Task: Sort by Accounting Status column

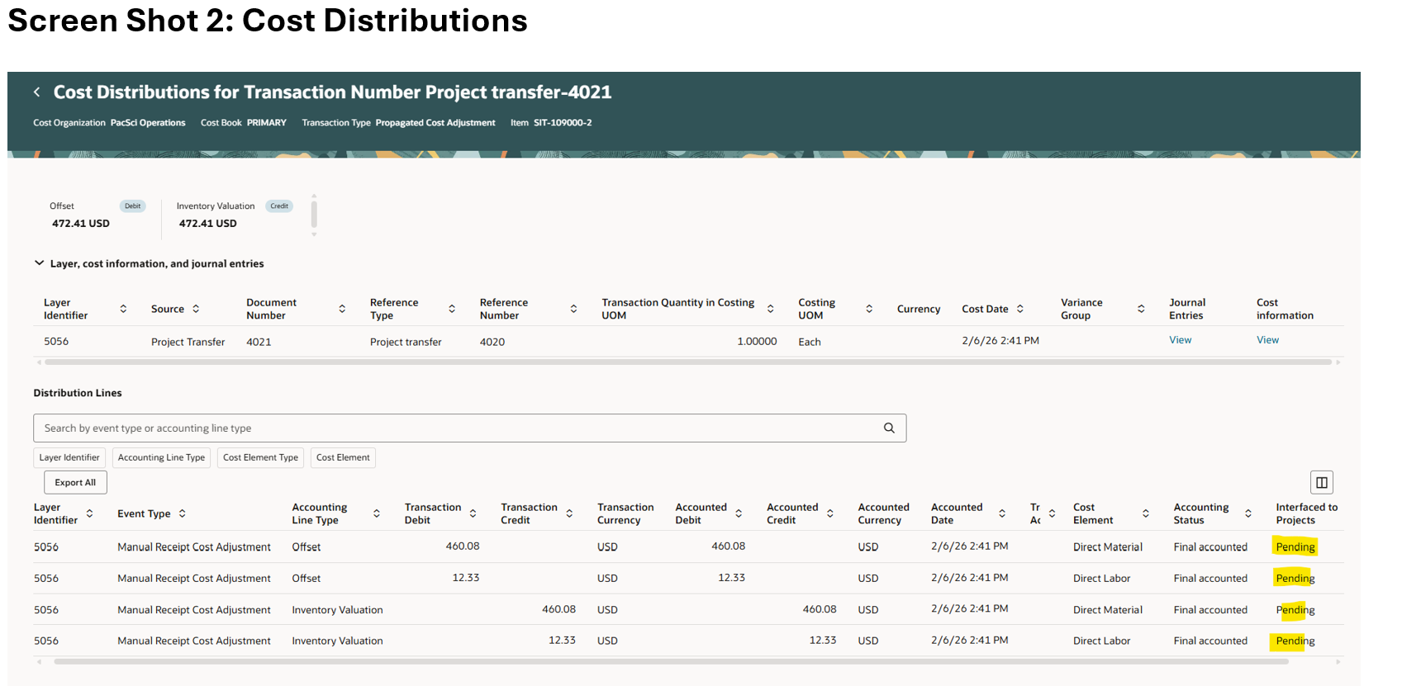Action: 1248,513
